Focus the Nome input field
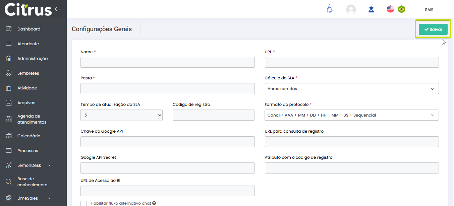454x206 pixels. pos(167,62)
